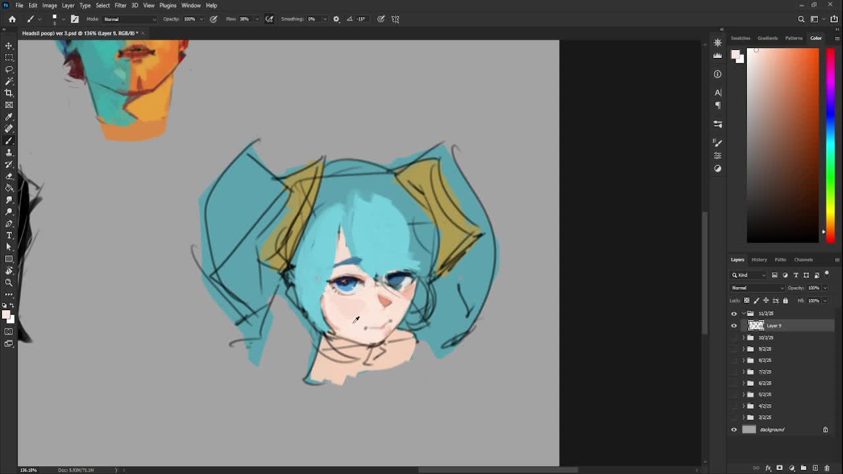
Task: Open the Flow dropdown arrow
Action: [256, 19]
